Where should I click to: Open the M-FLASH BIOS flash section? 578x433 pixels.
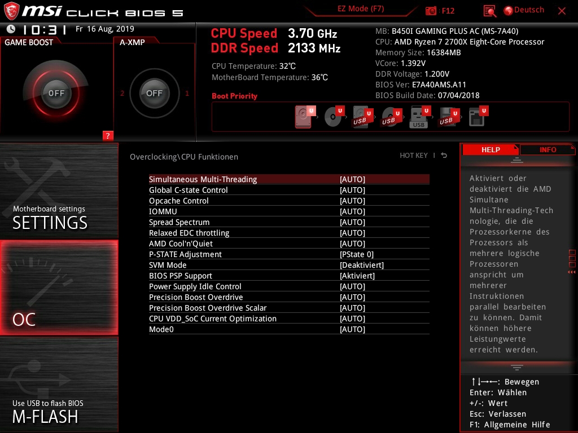pos(59,385)
